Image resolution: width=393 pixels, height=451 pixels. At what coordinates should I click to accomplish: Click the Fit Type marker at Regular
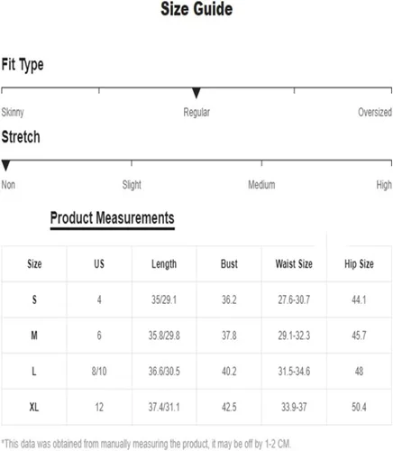tap(196, 93)
